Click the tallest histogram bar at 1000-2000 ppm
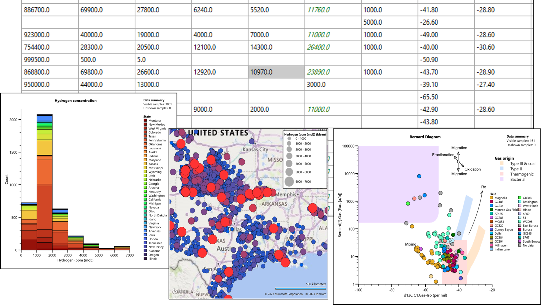542x305 pixels. 45,182
